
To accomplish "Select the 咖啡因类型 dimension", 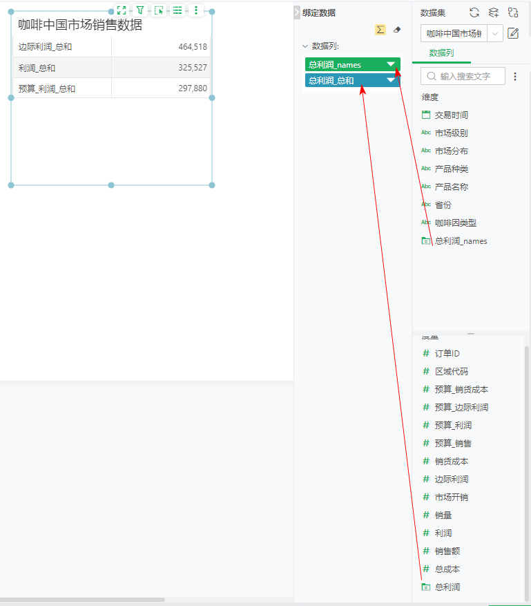I will click(x=455, y=222).
